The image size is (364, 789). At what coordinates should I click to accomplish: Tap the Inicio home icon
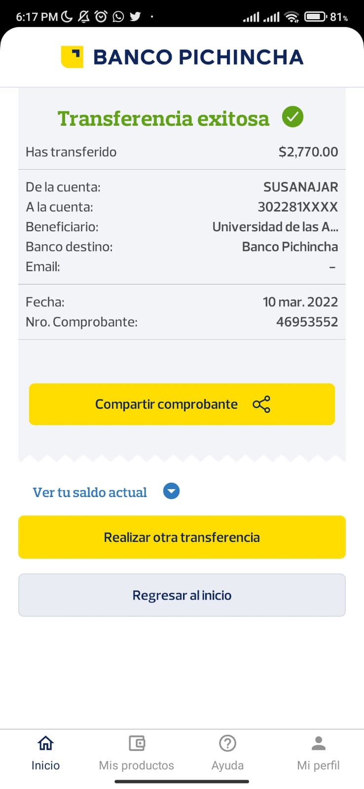[45, 743]
